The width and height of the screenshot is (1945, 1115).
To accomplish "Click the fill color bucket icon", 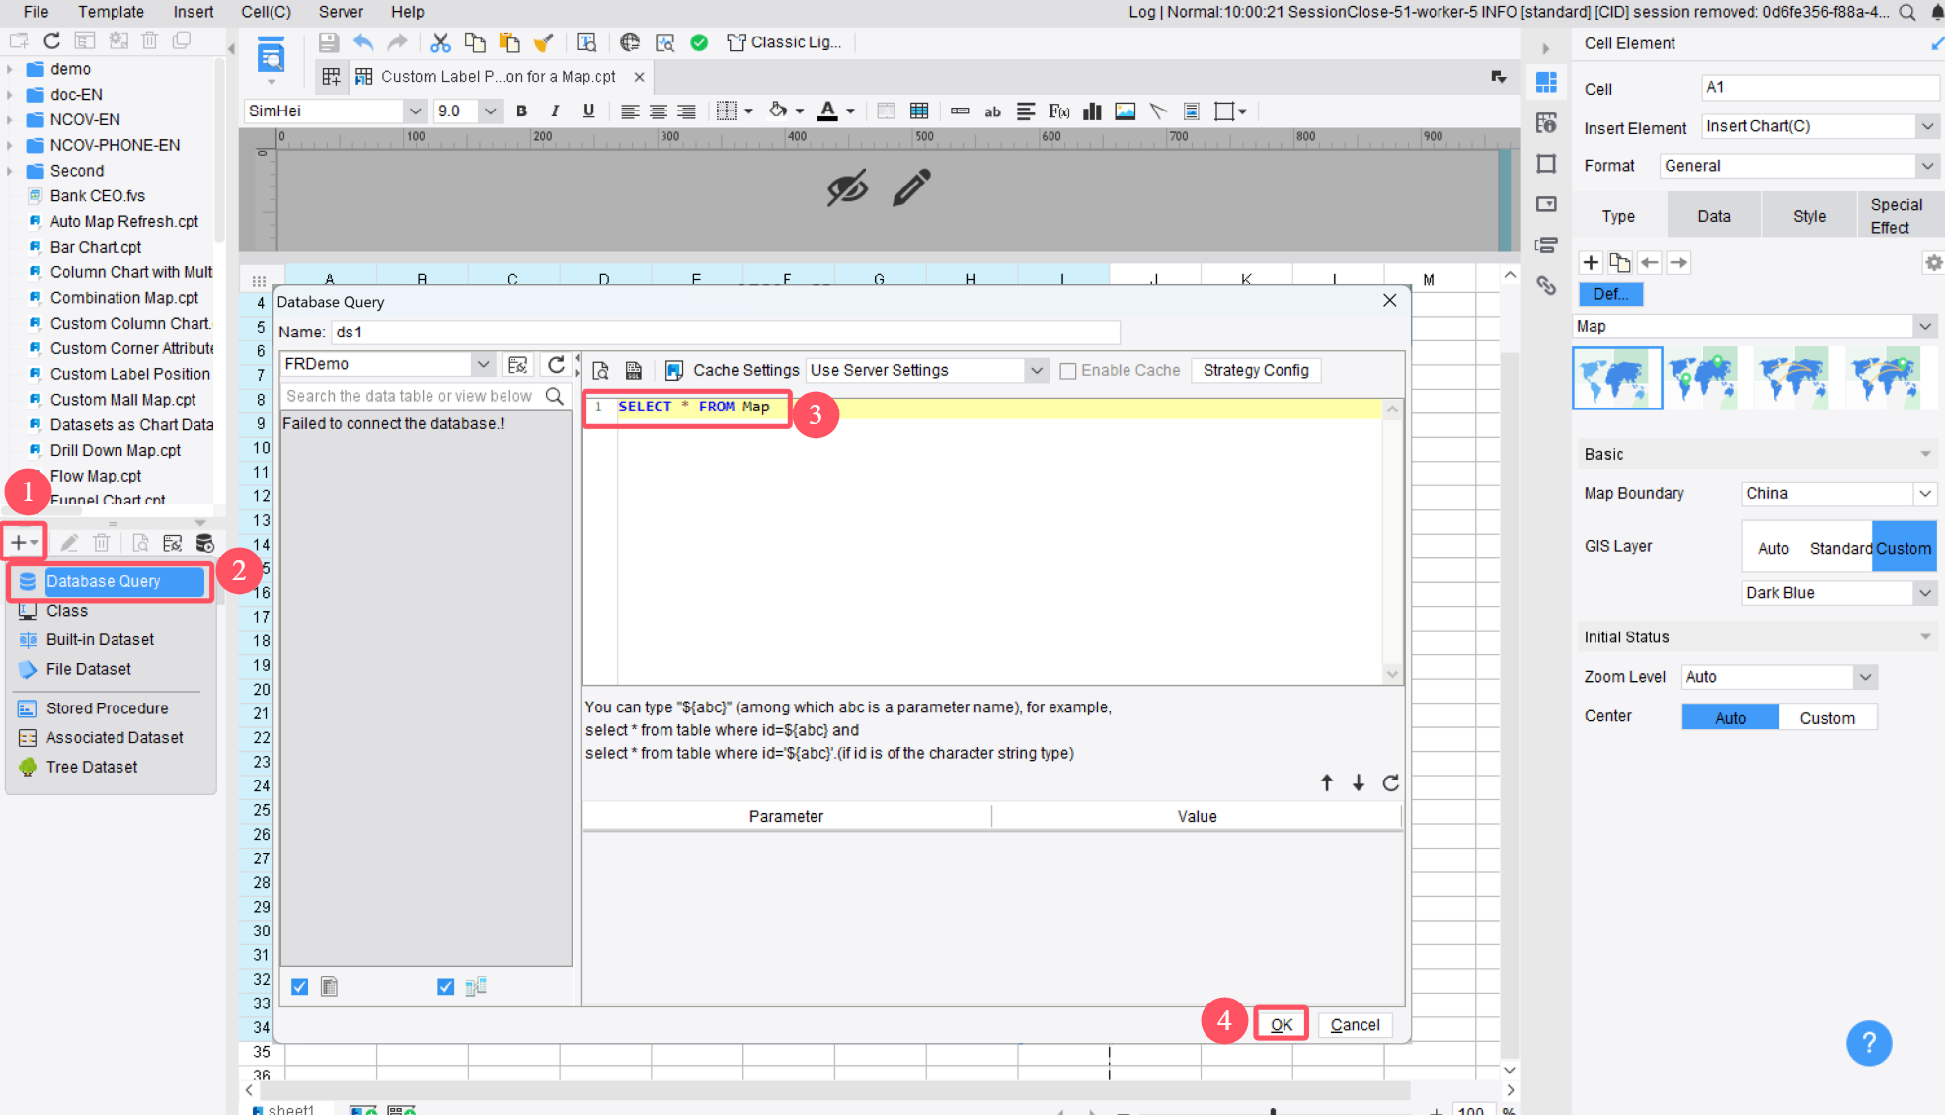I will 779,111.
